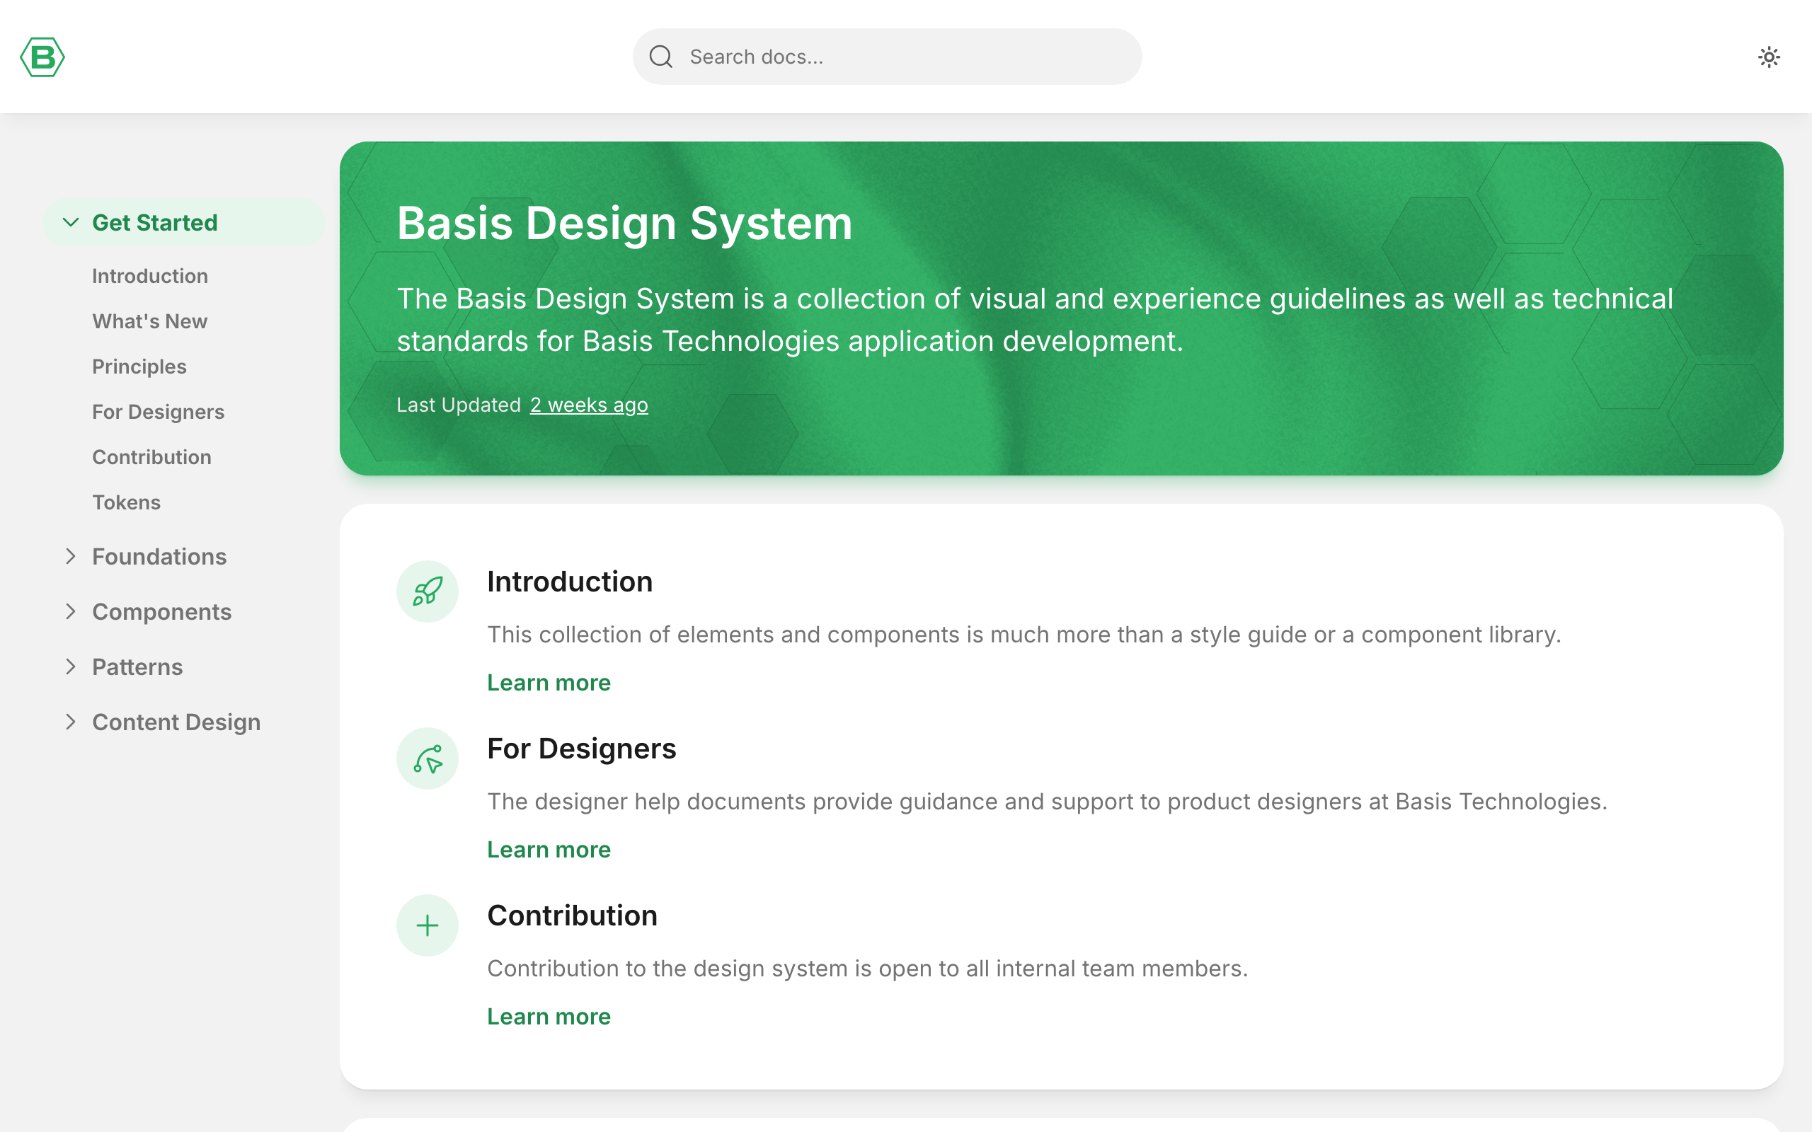Click the 'designer help documents' description
This screenshot has height=1132, width=1812.
[x=1048, y=802]
